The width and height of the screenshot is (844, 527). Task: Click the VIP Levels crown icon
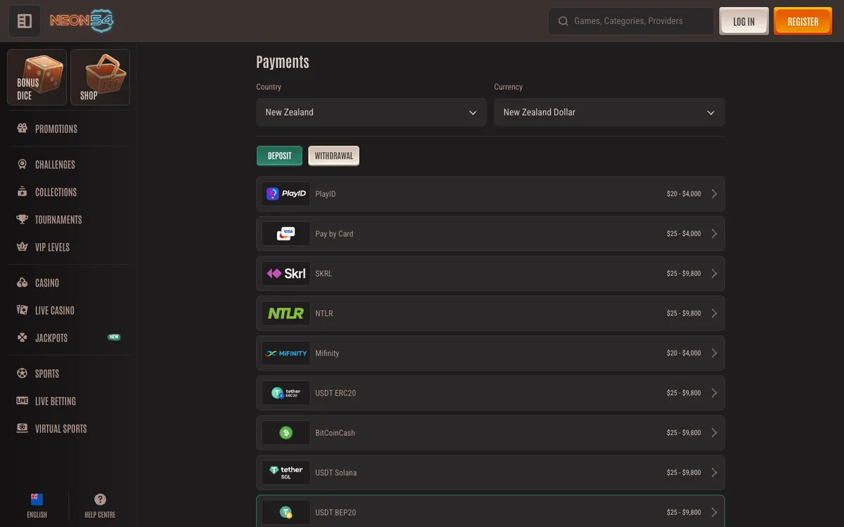(x=22, y=247)
